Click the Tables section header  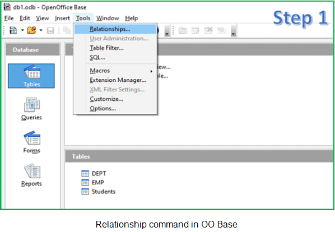pos(199,156)
